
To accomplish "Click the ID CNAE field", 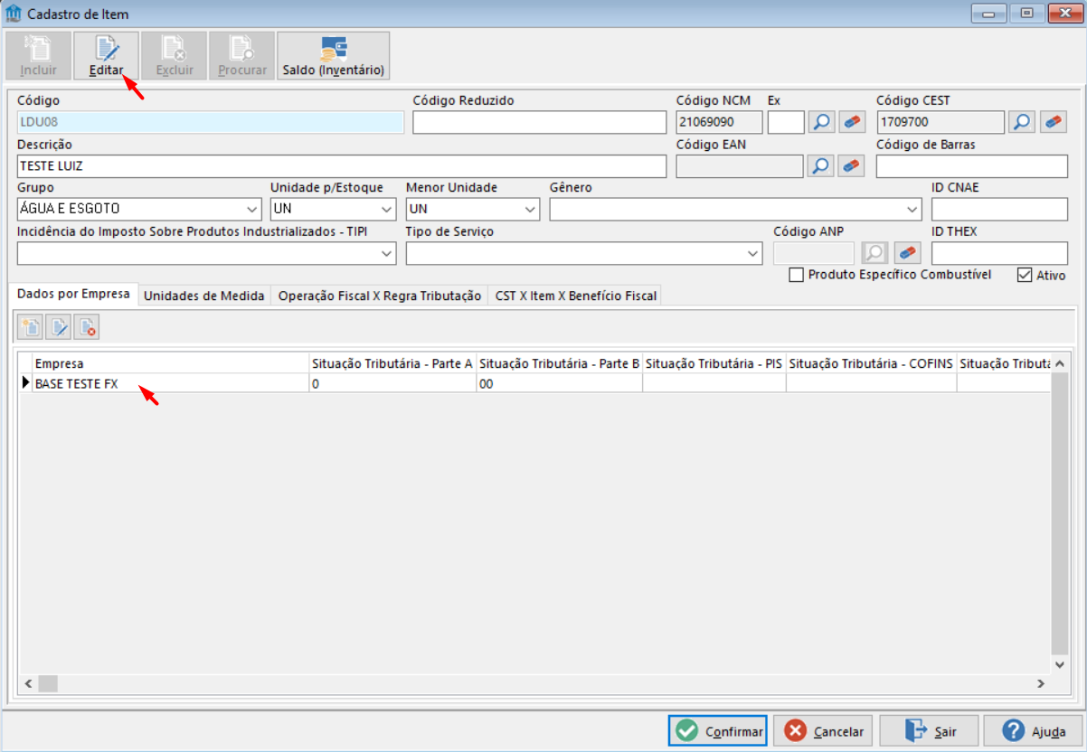I will click(x=999, y=210).
